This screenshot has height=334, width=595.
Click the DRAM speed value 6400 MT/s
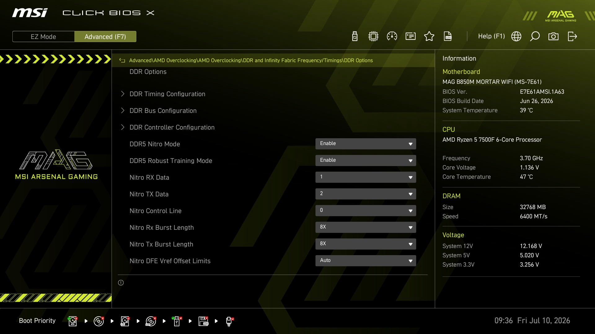(x=534, y=216)
